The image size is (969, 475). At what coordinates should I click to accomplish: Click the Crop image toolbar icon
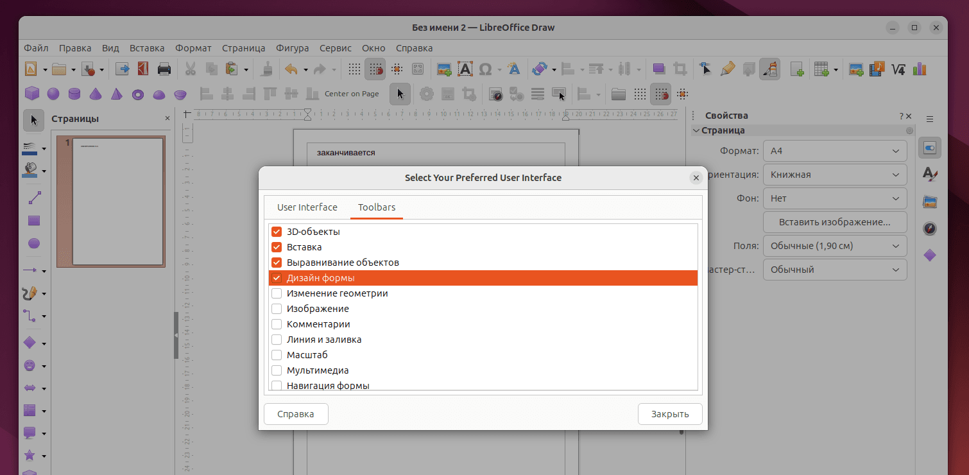pyautogui.click(x=680, y=69)
